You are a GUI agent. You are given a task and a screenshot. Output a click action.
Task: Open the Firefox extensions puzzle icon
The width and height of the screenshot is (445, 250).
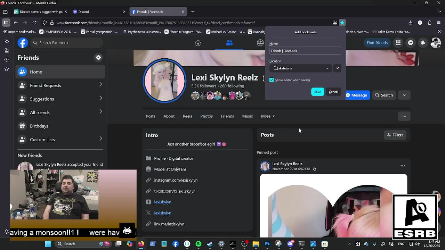coord(429,23)
